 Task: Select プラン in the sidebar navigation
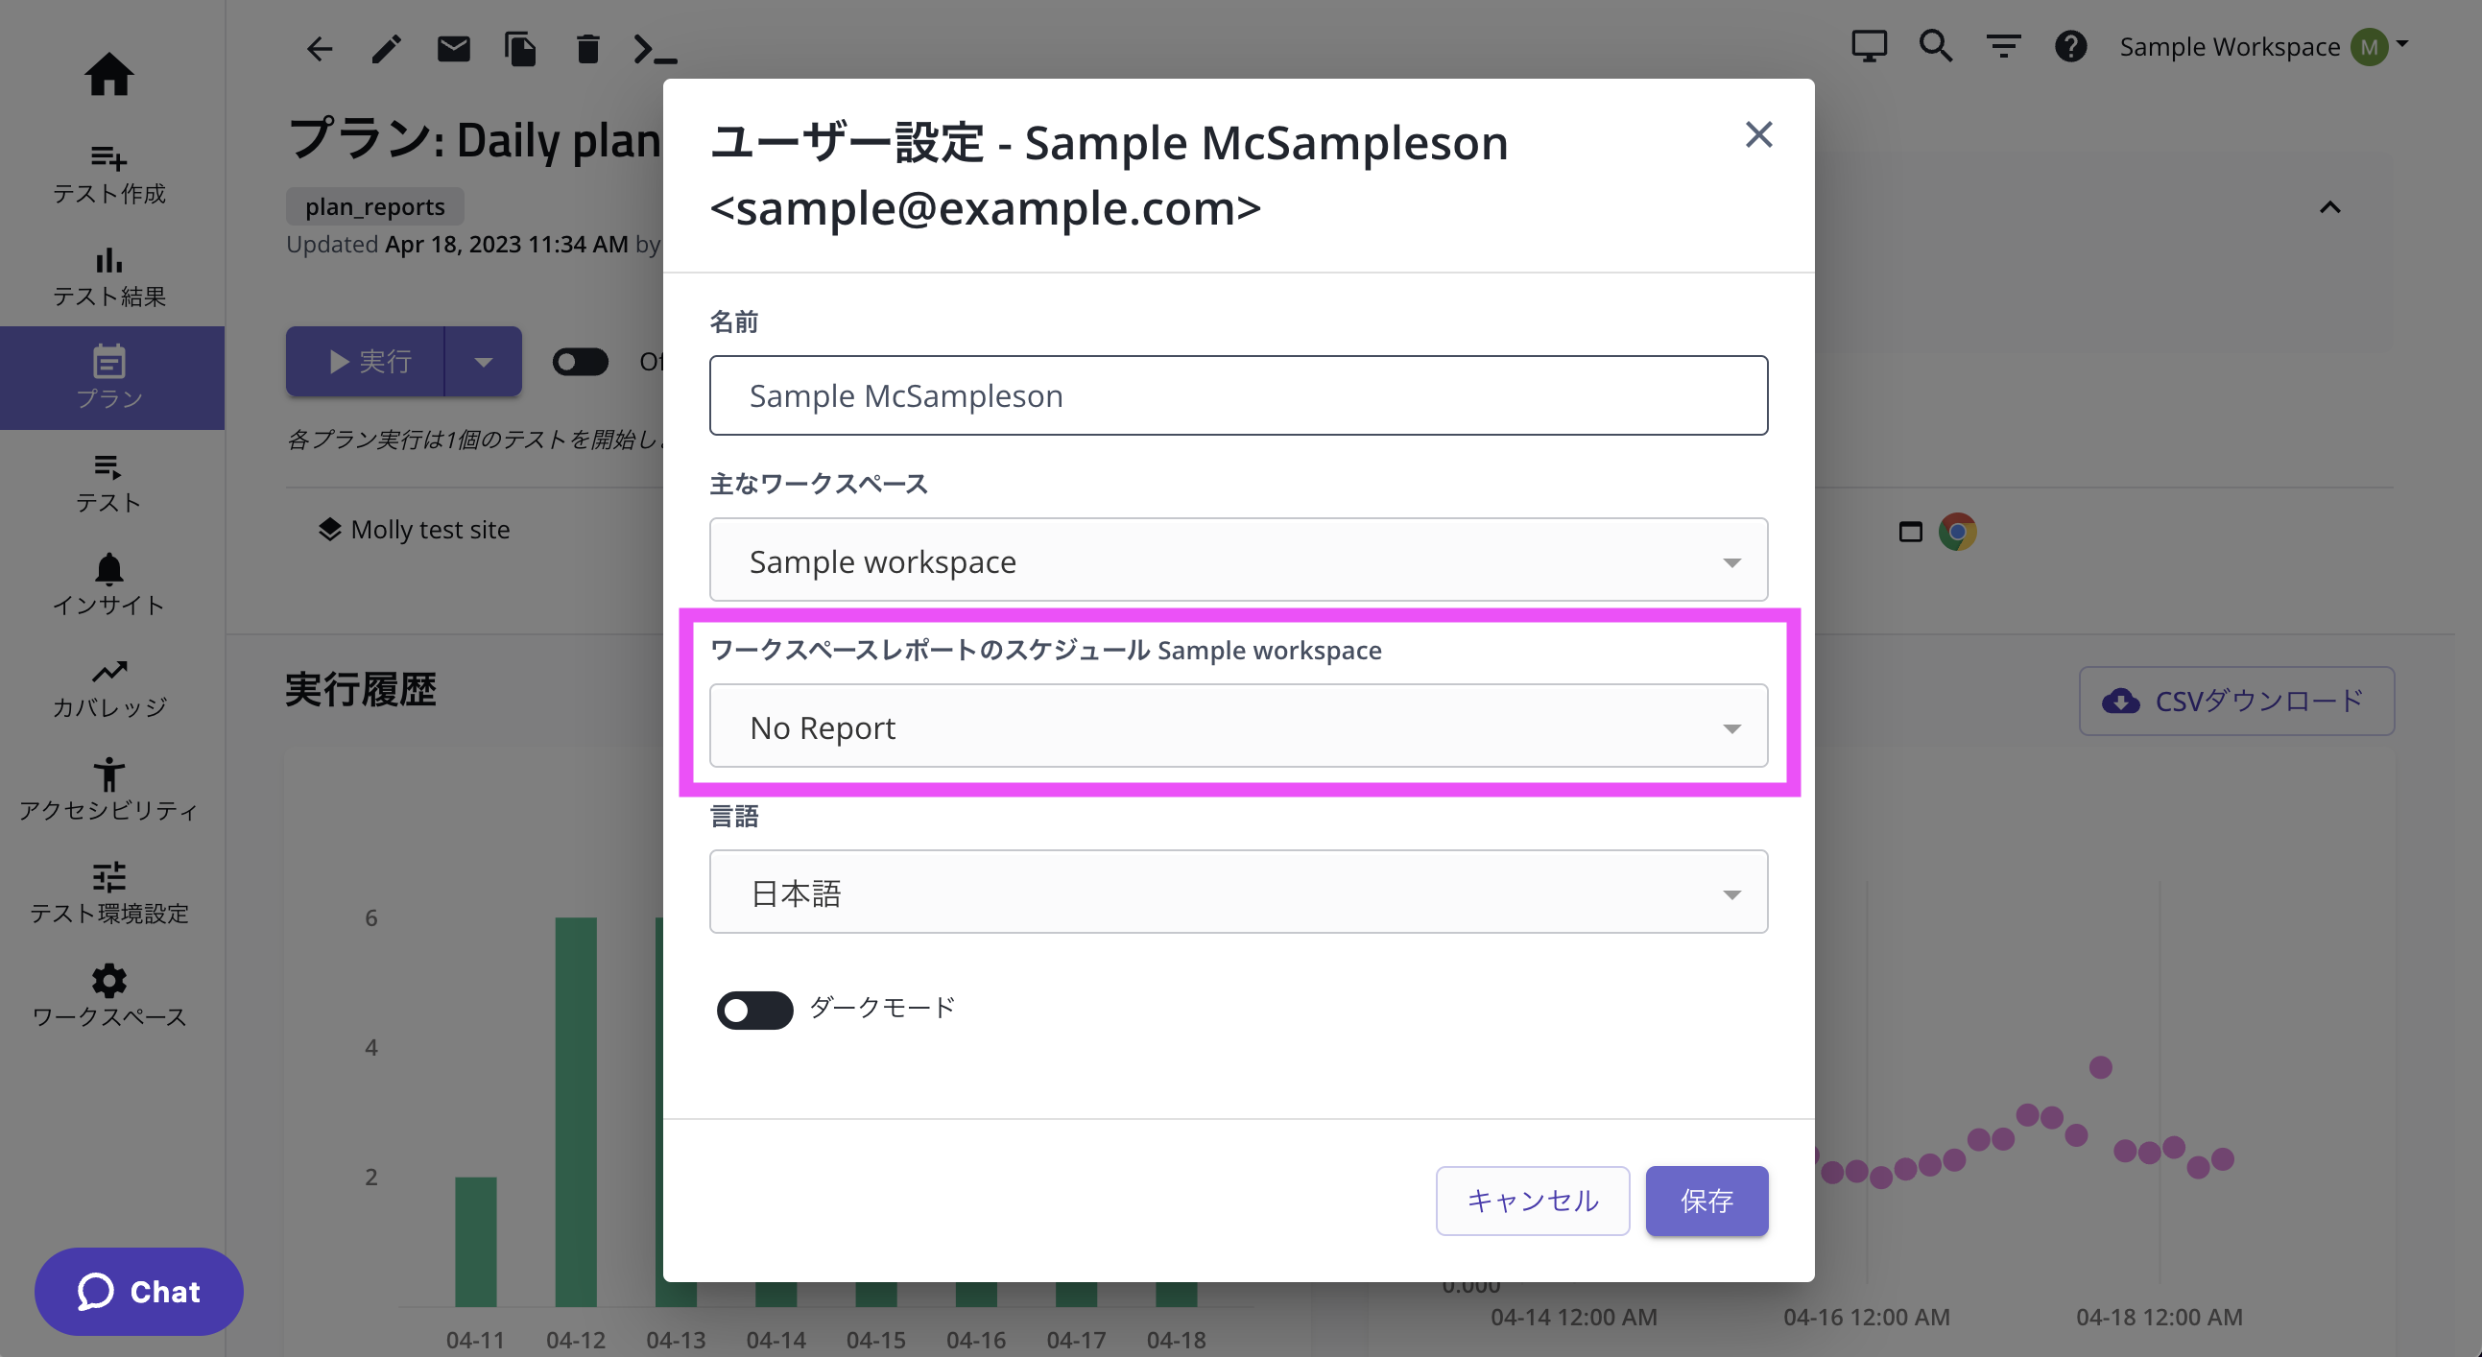coord(108,377)
